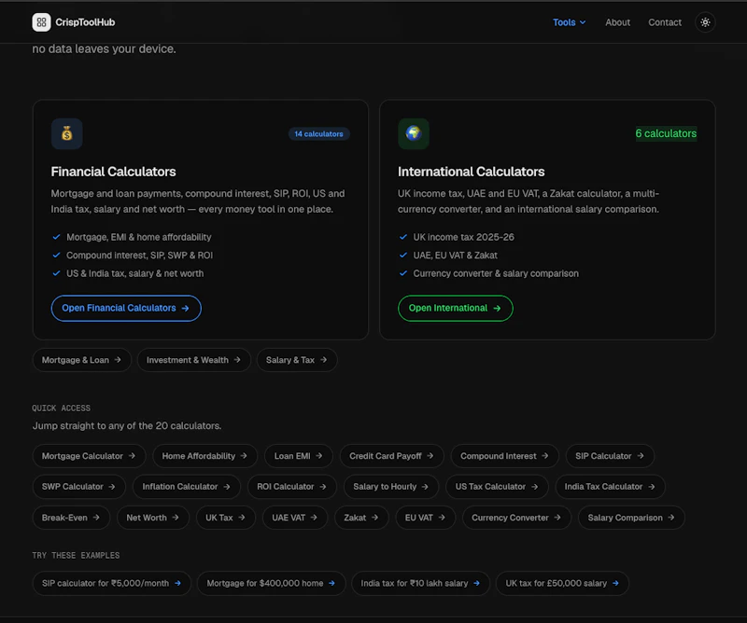Open the India Tax Calculator chip
Image resolution: width=747 pixels, height=623 pixels.
(611, 487)
